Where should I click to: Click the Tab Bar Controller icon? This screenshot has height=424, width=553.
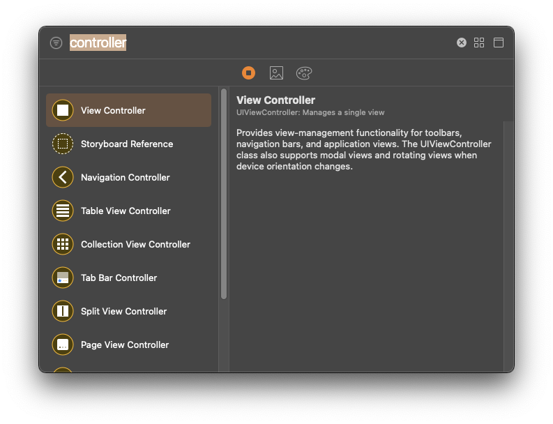tap(63, 278)
